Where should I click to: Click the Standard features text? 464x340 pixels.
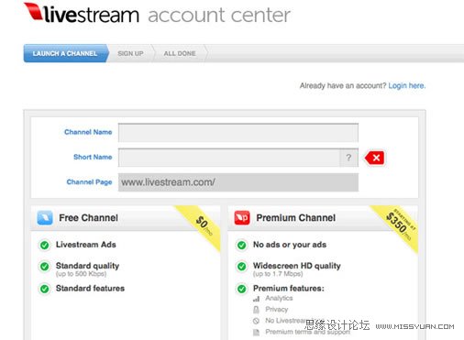click(90, 289)
